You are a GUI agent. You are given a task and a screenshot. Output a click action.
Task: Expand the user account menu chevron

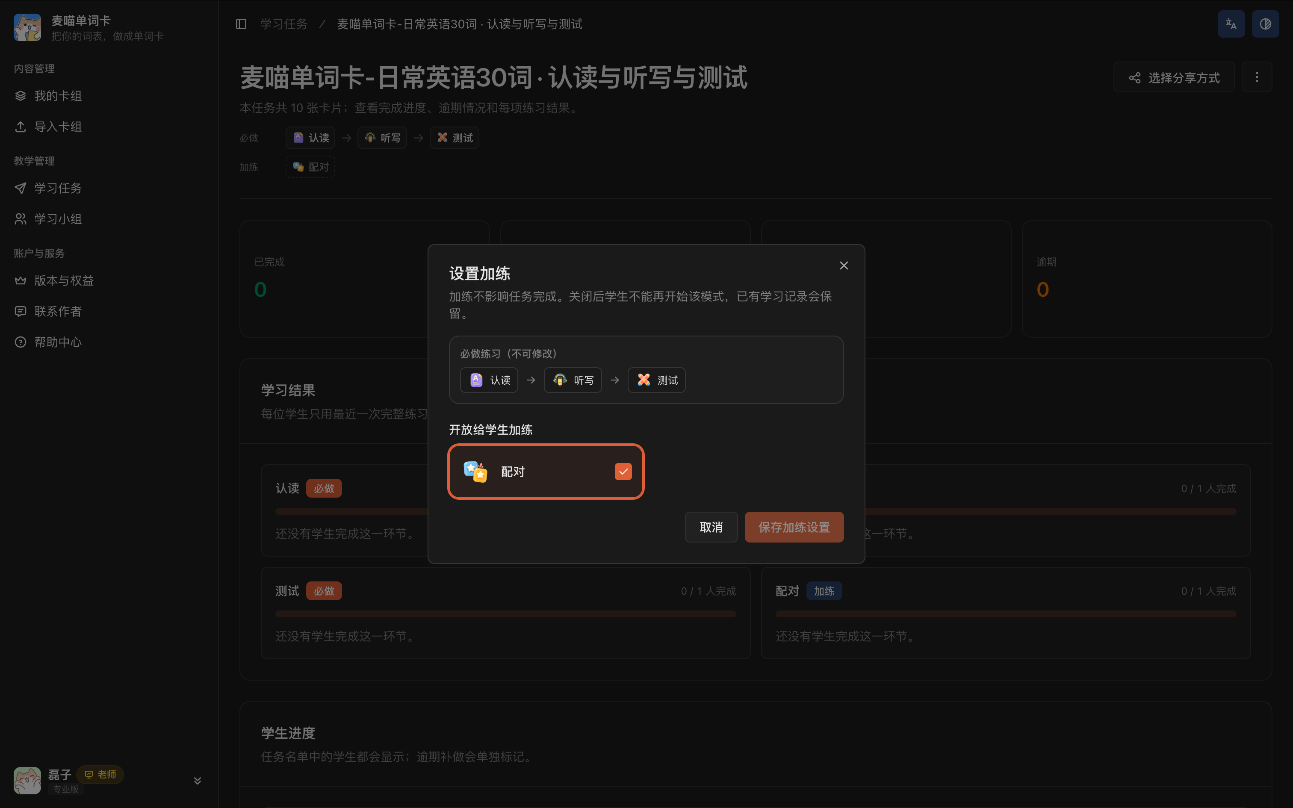pyautogui.click(x=197, y=781)
